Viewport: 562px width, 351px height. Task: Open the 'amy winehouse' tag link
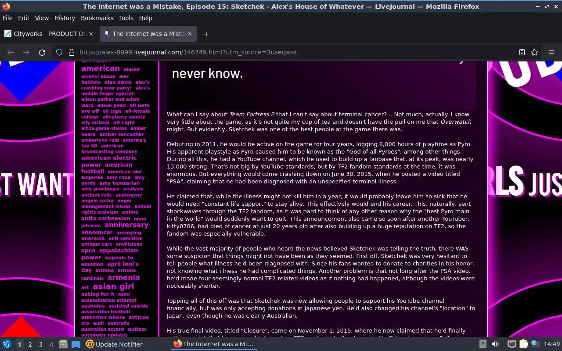point(100,189)
